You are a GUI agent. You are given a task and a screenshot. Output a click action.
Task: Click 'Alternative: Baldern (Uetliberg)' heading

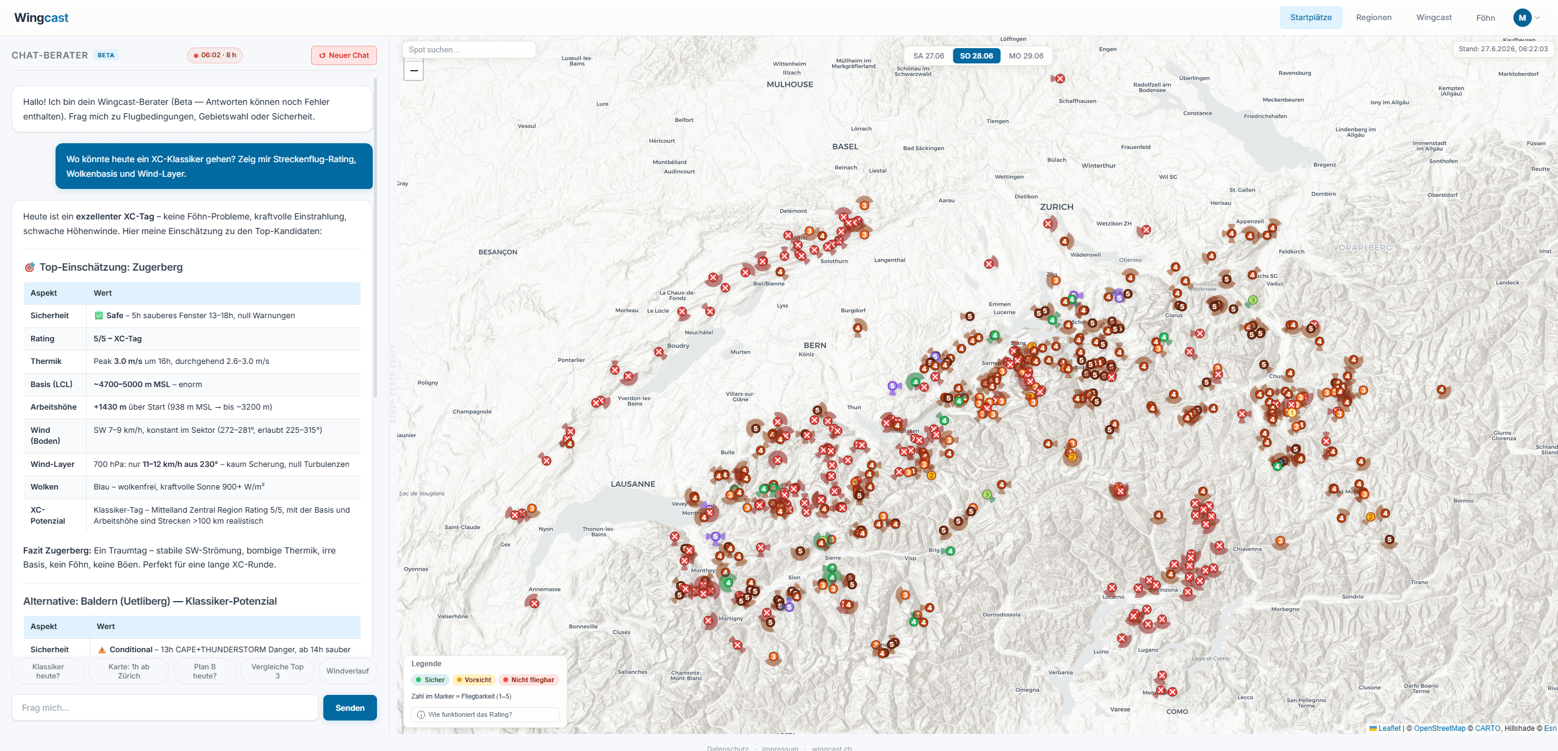click(150, 601)
